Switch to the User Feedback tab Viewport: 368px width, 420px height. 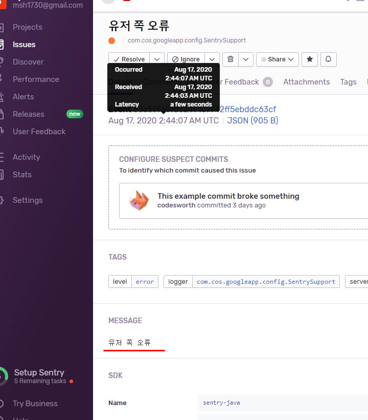coord(239,82)
